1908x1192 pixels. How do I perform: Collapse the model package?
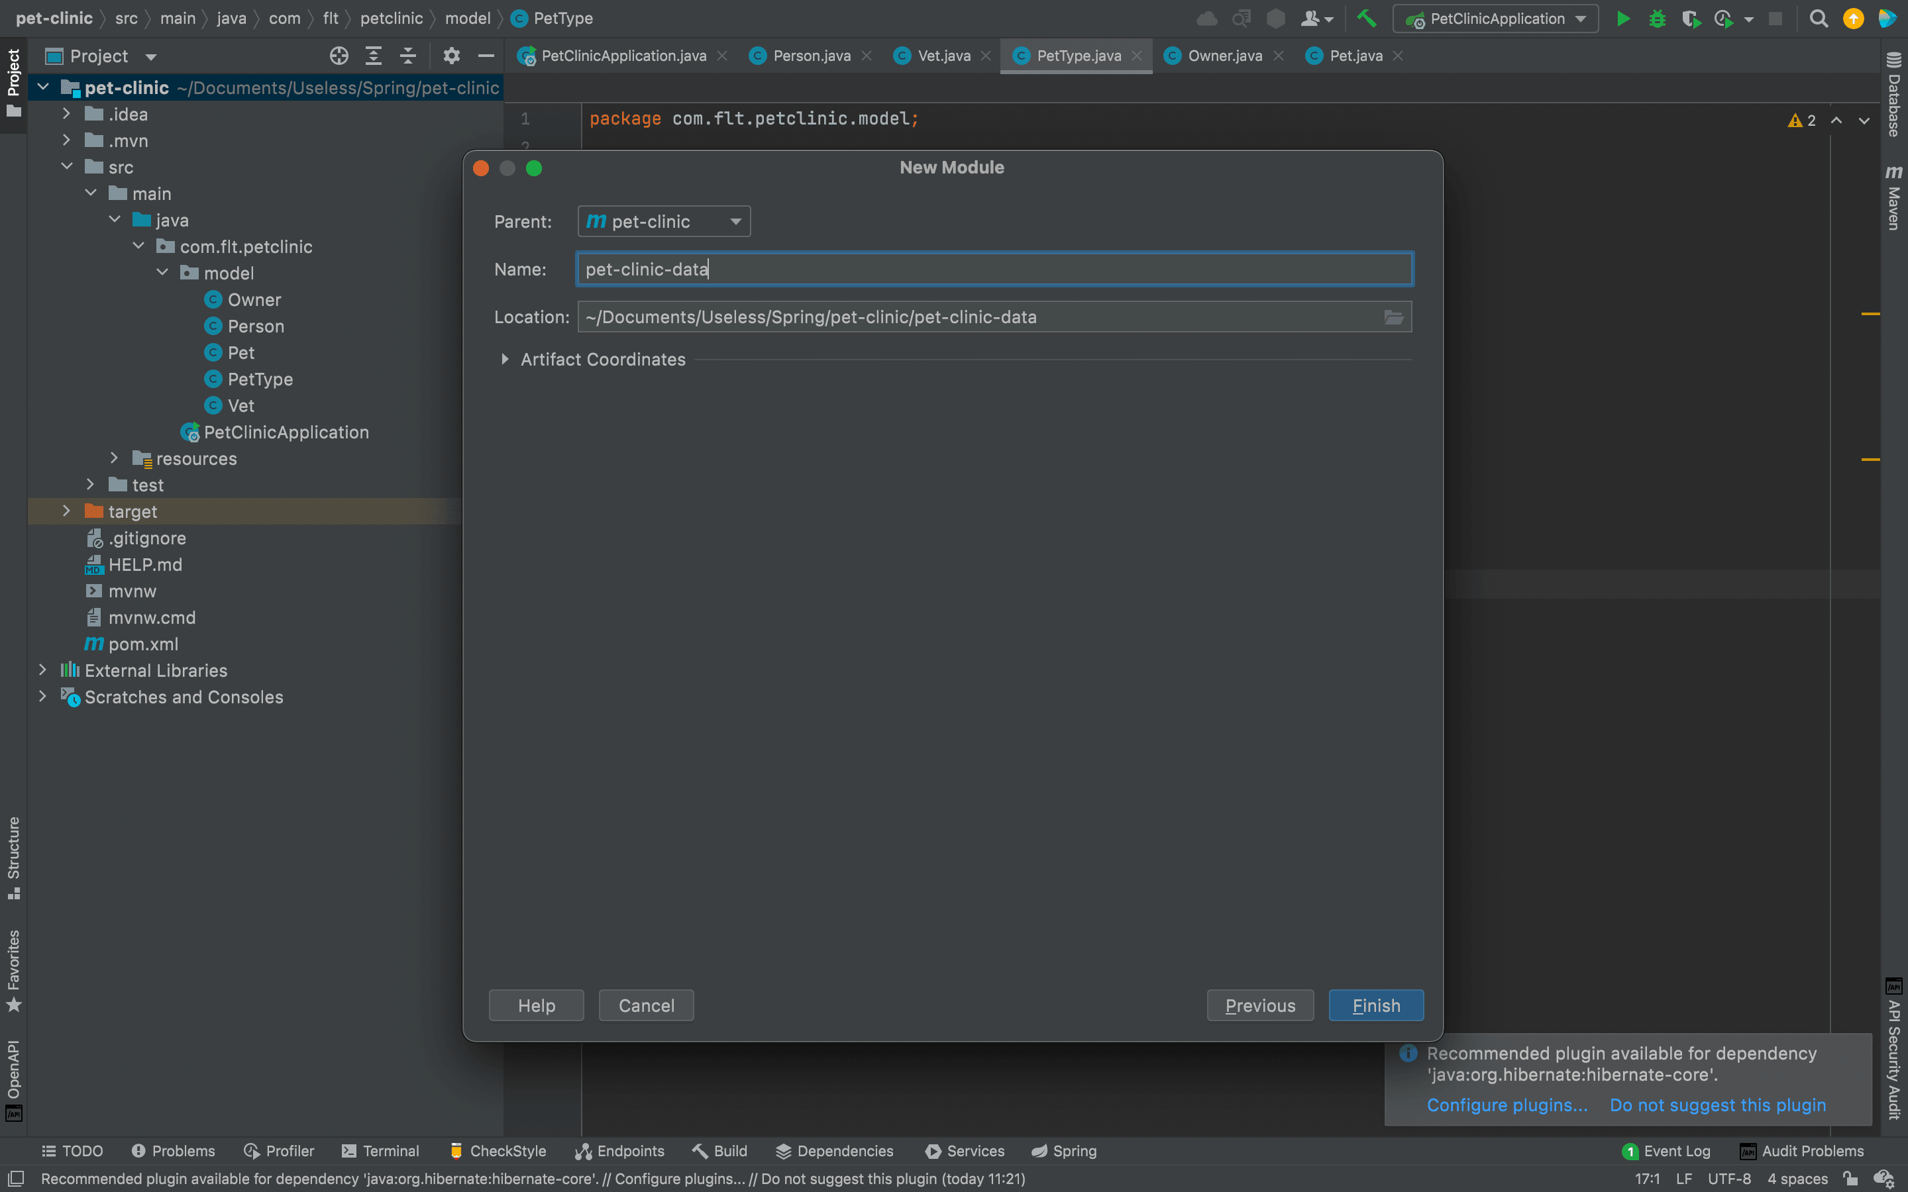coord(162,273)
